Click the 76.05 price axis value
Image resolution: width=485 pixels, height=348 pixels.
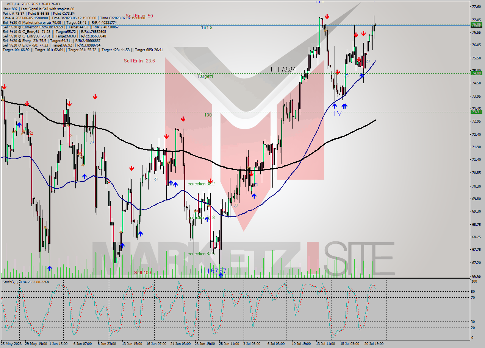476,45
